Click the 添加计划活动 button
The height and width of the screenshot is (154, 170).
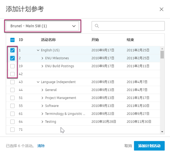click(x=149, y=146)
